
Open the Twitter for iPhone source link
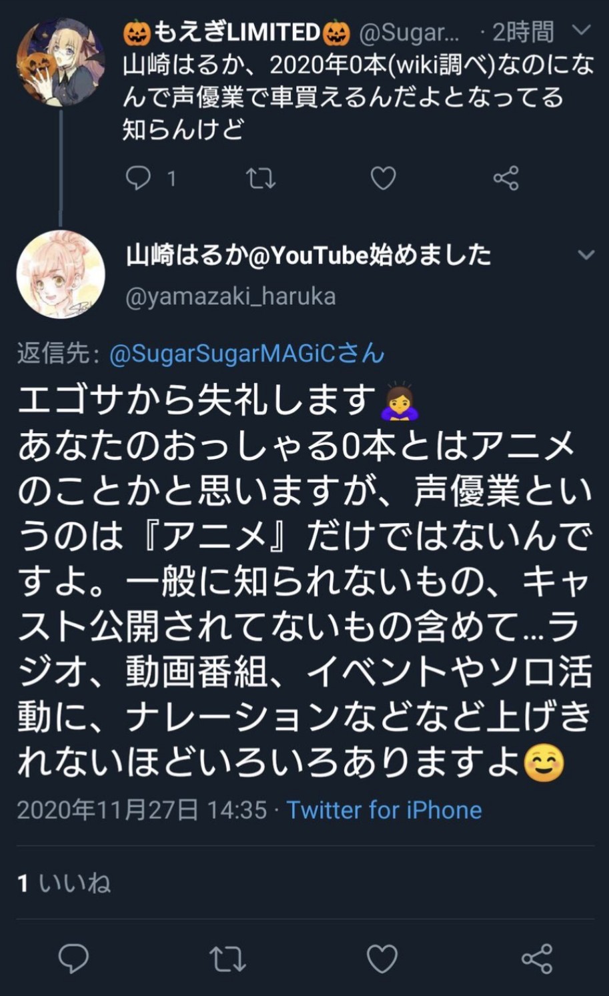384,810
